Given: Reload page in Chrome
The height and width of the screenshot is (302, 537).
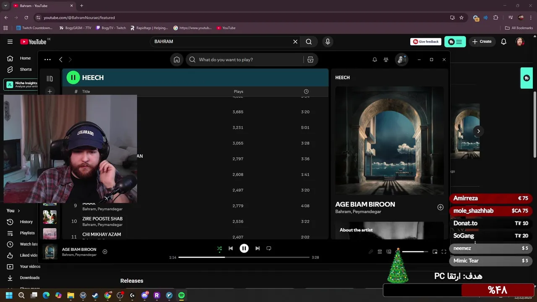Looking at the screenshot, I should point(26,18).
